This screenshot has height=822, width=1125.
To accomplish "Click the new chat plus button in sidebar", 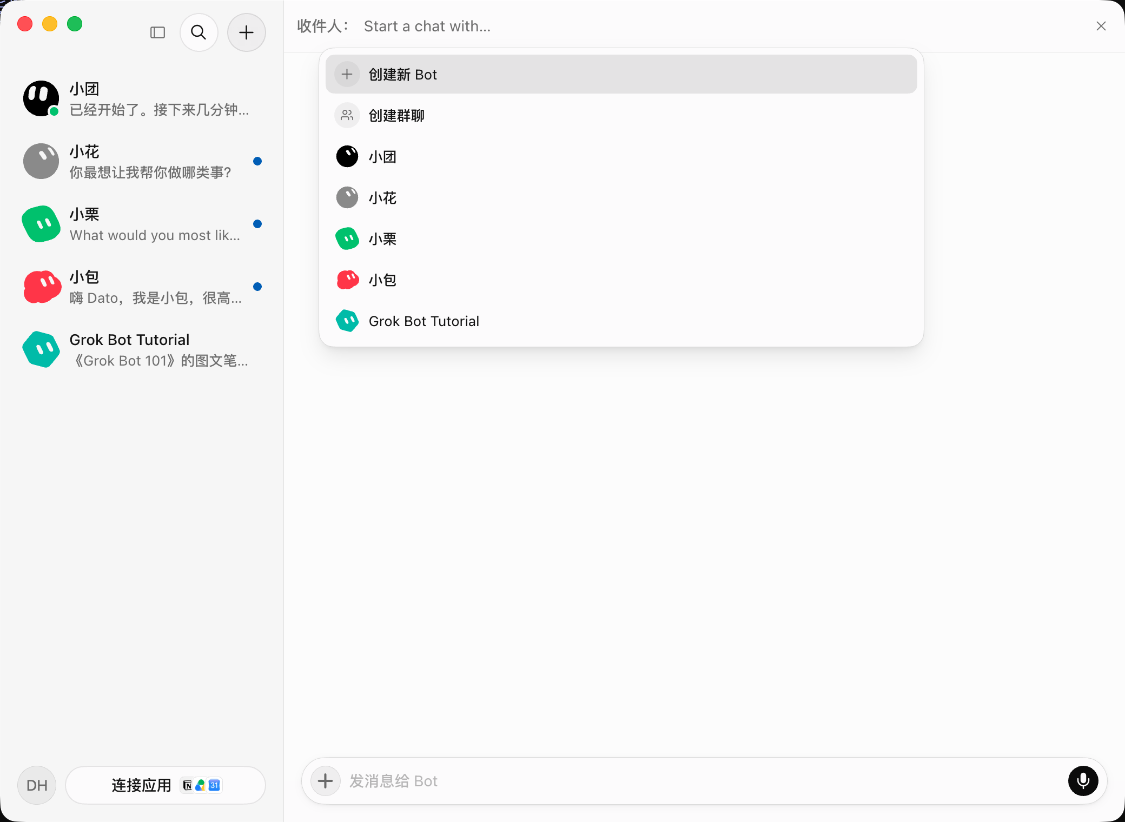I will click(247, 32).
